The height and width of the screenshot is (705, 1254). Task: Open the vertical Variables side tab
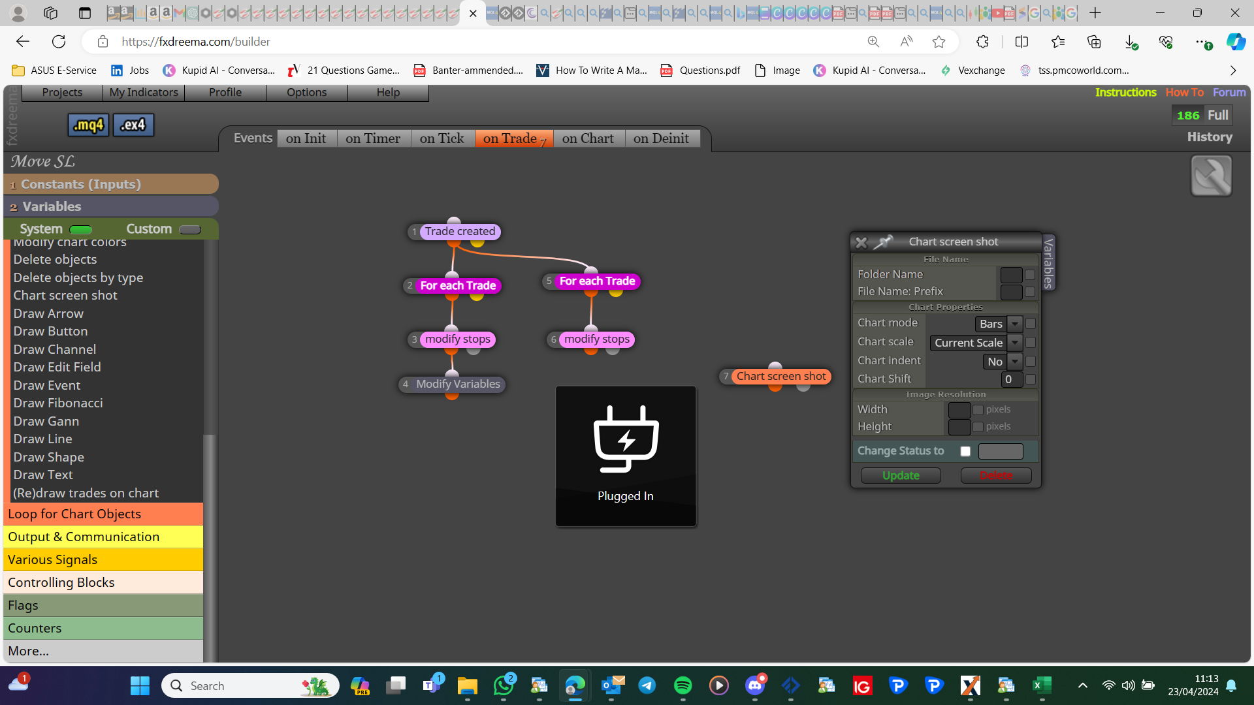coord(1048,262)
